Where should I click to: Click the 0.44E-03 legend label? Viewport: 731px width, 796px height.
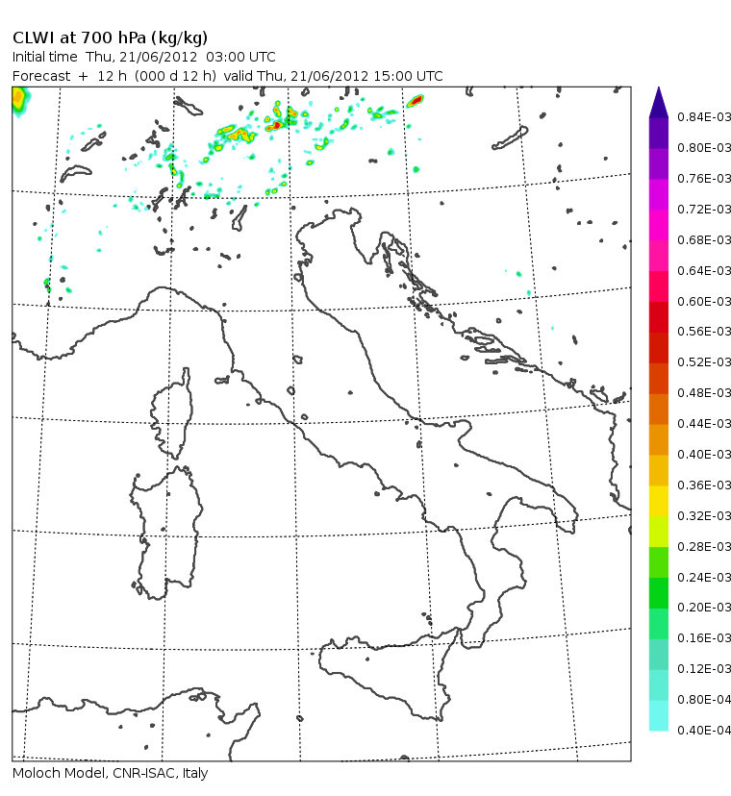pos(704,423)
